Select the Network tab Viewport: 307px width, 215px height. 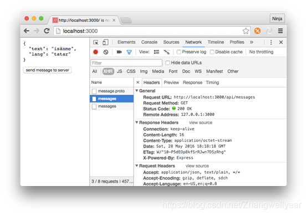193,42
